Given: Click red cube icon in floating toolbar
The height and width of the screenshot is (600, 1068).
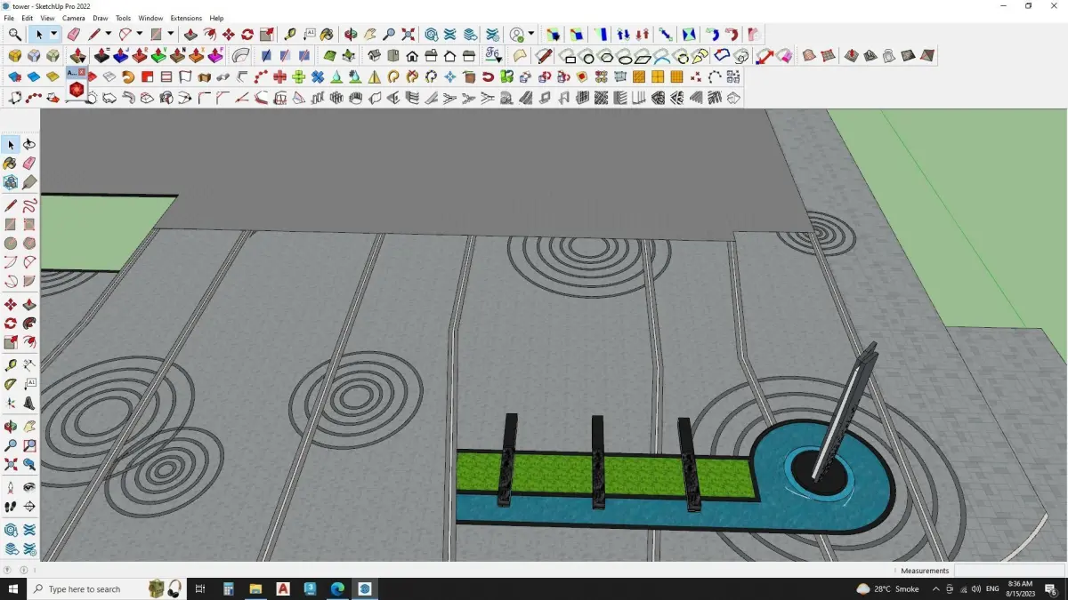Looking at the screenshot, I should (77, 90).
